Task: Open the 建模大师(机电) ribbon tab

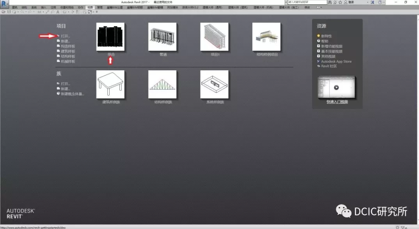Action: tap(263, 7)
